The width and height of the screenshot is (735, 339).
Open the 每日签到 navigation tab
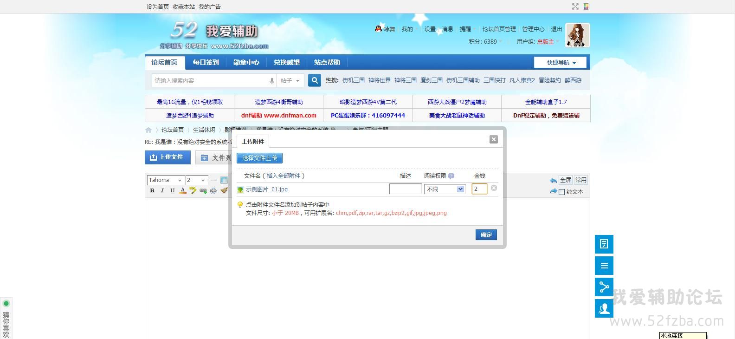pos(206,62)
